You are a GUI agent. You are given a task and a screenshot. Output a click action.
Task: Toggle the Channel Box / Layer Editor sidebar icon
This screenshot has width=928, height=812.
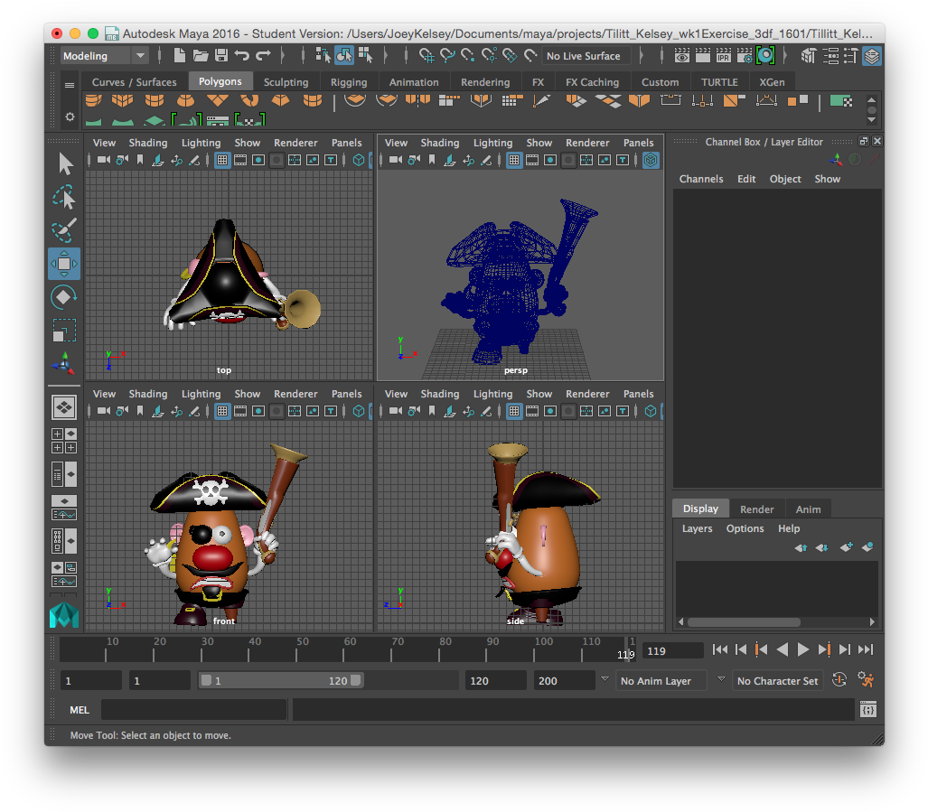pos(872,56)
